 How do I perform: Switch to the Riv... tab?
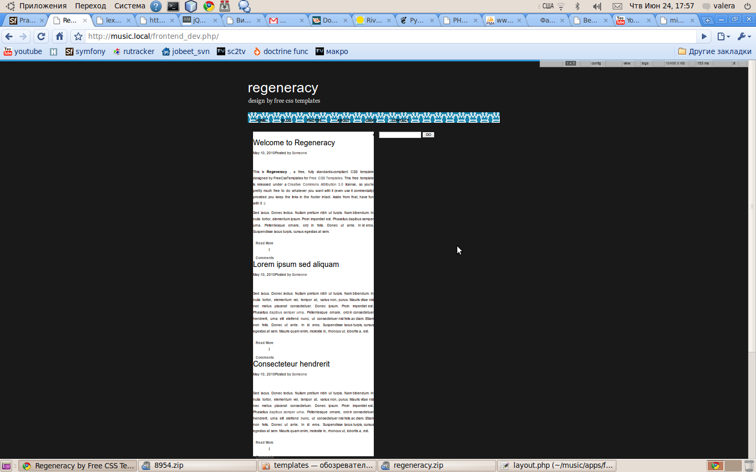pyautogui.click(x=374, y=20)
